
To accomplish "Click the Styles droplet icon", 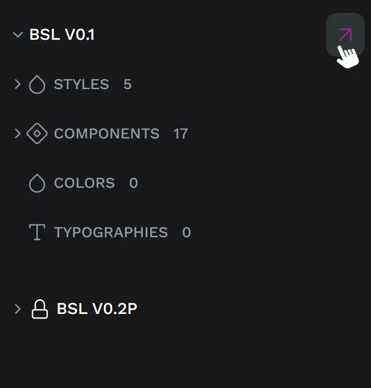I will pos(37,85).
